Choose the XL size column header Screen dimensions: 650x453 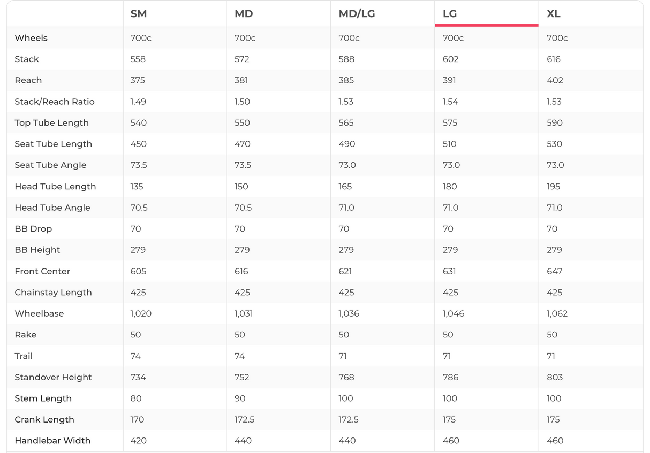click(554, 14)
